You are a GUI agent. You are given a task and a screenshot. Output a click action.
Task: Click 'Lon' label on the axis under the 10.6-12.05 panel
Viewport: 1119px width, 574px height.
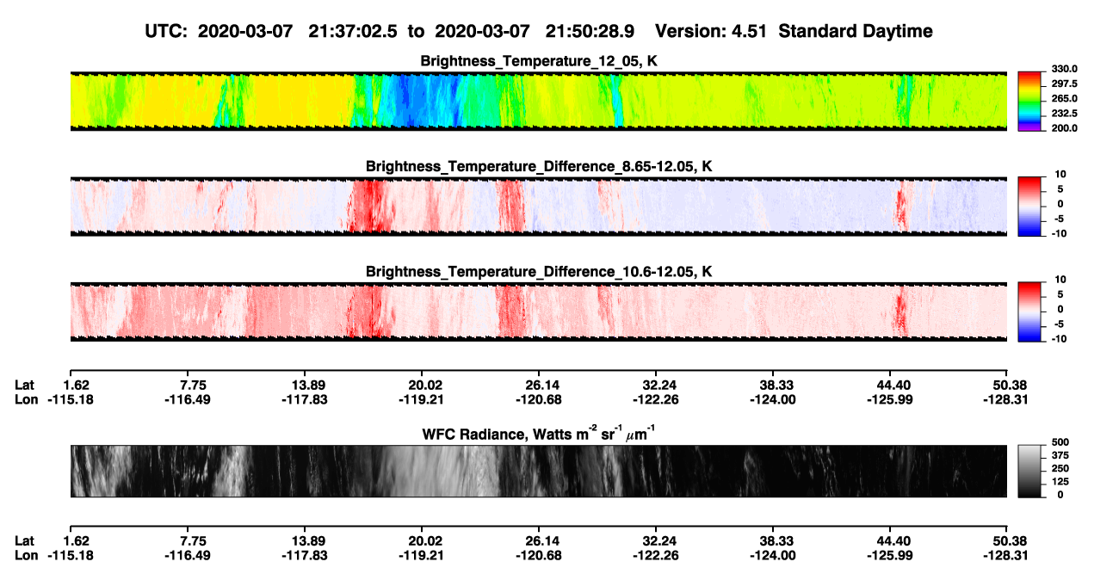[x=27, y=399]
